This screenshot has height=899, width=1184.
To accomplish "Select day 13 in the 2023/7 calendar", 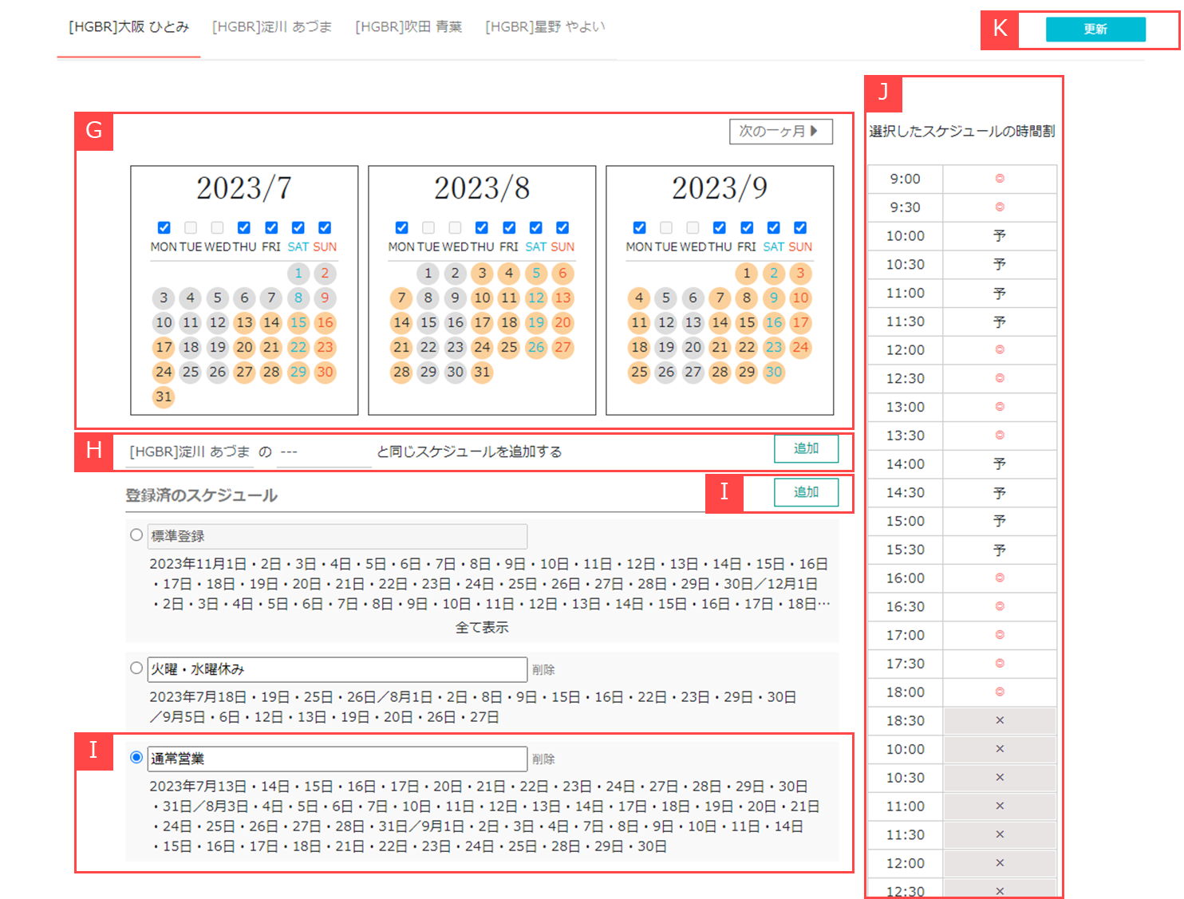I will pyautogui.click(x=244, y=322).
